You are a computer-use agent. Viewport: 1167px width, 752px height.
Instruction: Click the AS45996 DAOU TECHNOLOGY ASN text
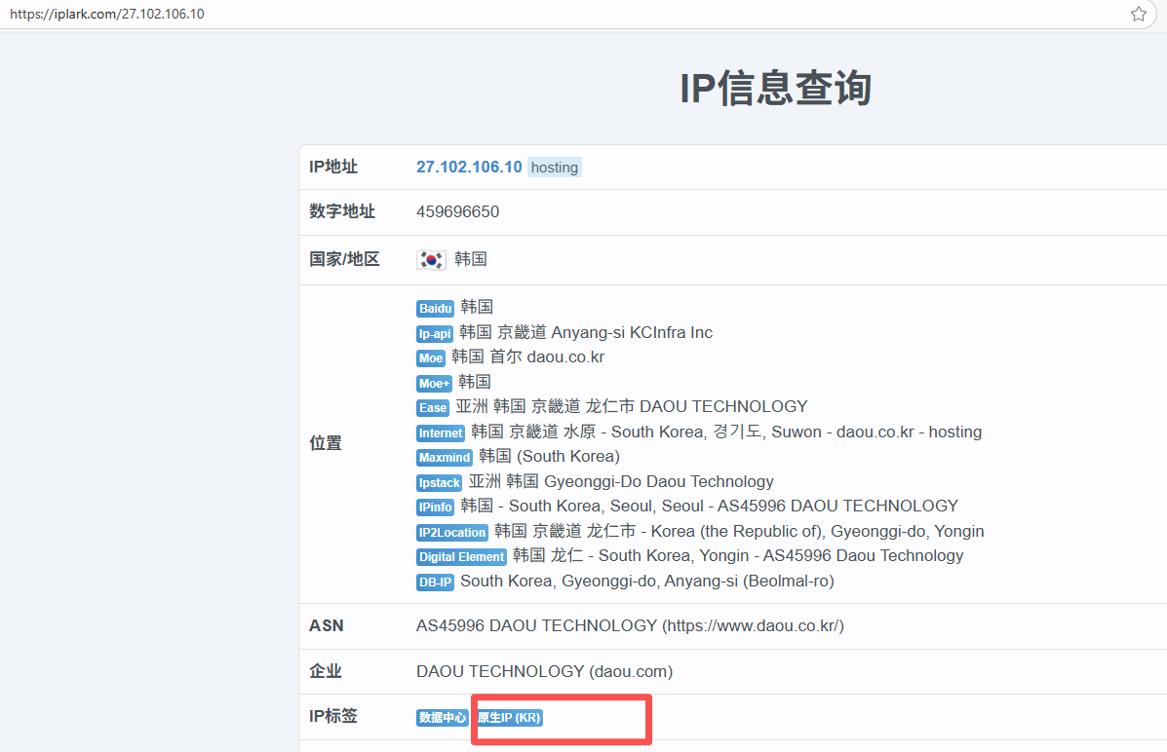click(x=536, y=625)
